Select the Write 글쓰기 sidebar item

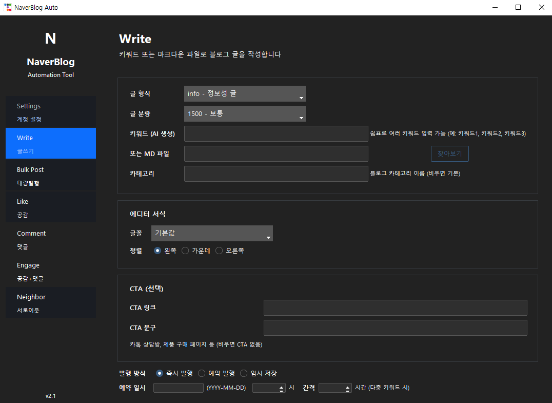coord(51,143)
